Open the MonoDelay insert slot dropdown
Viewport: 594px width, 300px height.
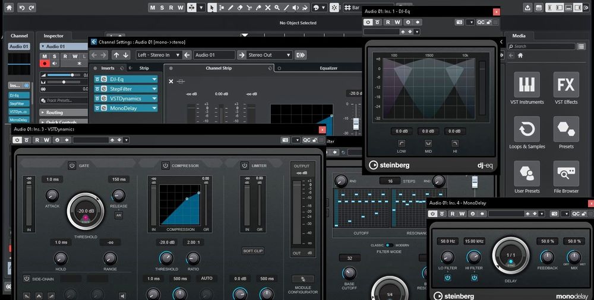tap(154, 108)
